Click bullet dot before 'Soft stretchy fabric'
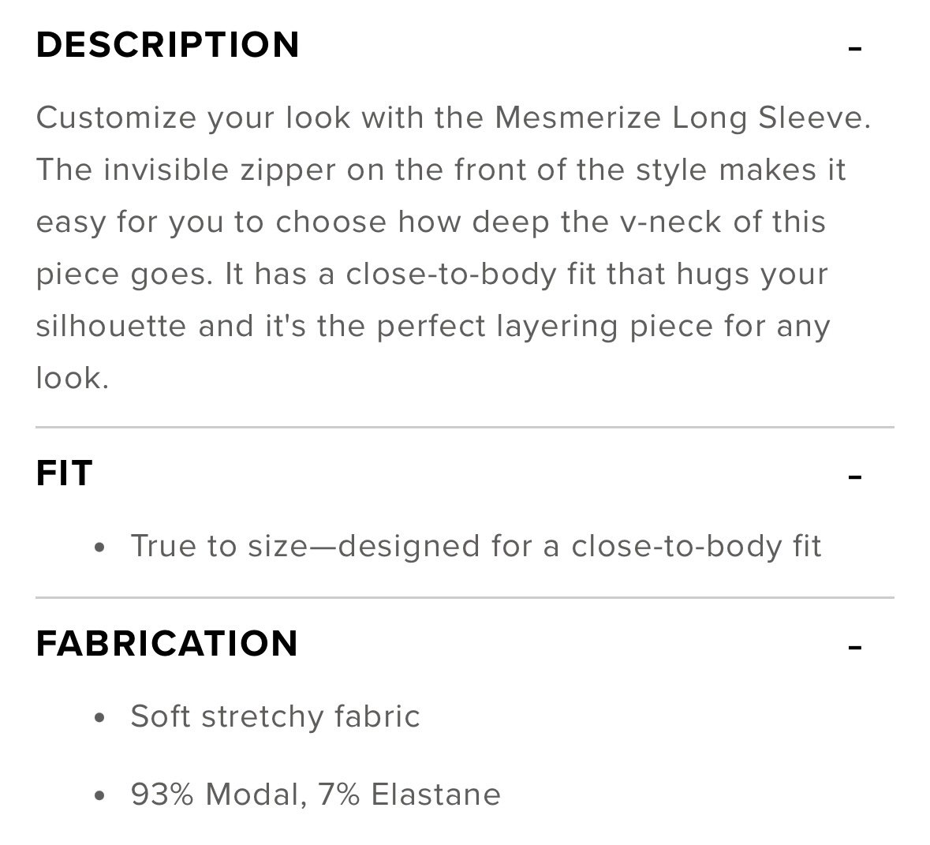Viewport: 930px width, 845px height. [x=99, y=718]
